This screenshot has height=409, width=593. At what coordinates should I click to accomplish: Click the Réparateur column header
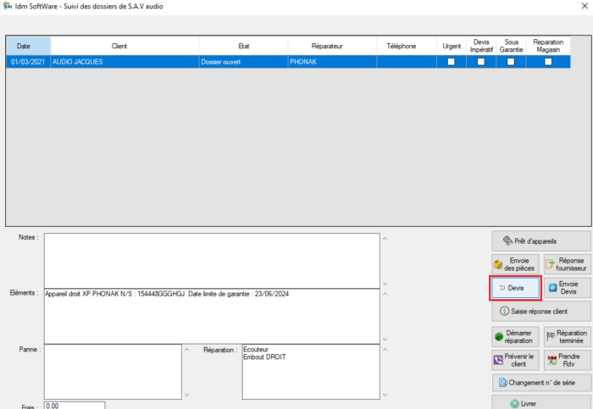(x=332, y=46)
